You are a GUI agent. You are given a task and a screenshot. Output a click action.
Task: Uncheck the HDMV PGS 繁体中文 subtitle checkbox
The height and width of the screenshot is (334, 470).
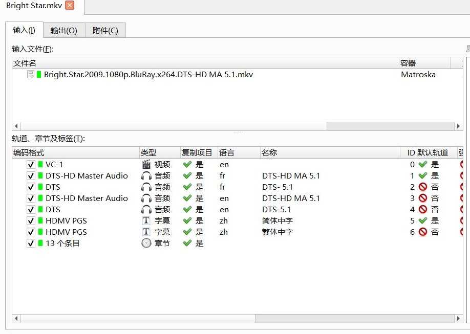point(31,232)
